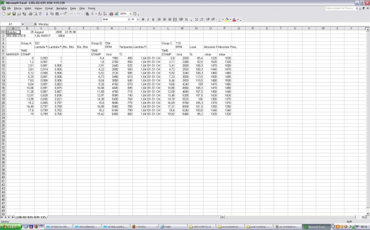Screen dimensions: 370x230
Task: Toggle italic formatting
Action: [148, 20]
